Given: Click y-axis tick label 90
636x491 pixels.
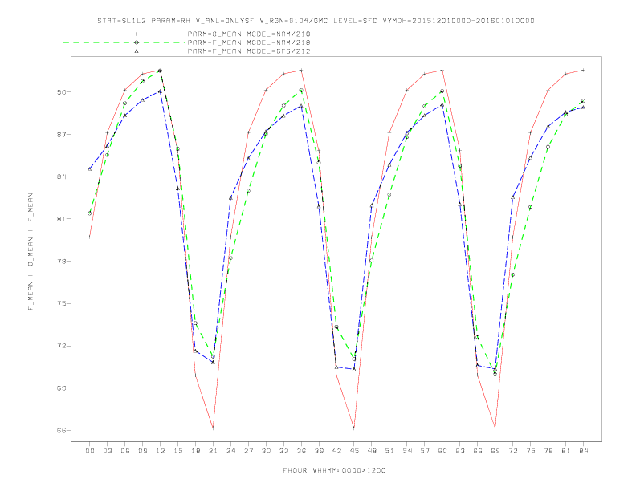Looking at the screenshot, I should pos(61,92).
